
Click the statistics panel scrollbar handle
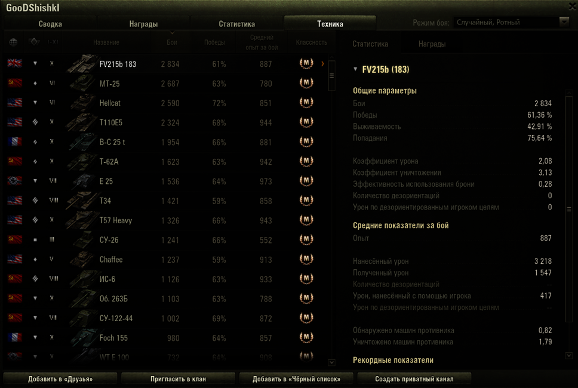569,209
